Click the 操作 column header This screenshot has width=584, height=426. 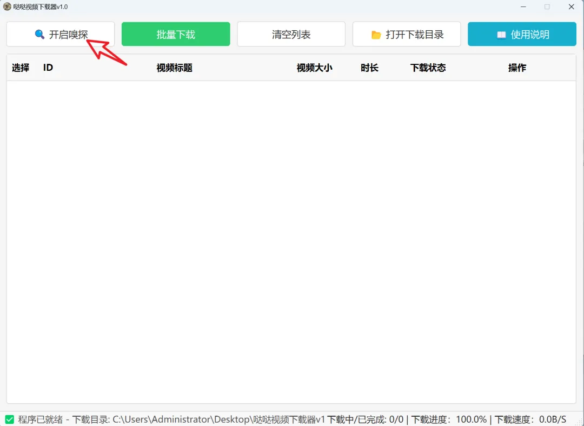point(517,68)
